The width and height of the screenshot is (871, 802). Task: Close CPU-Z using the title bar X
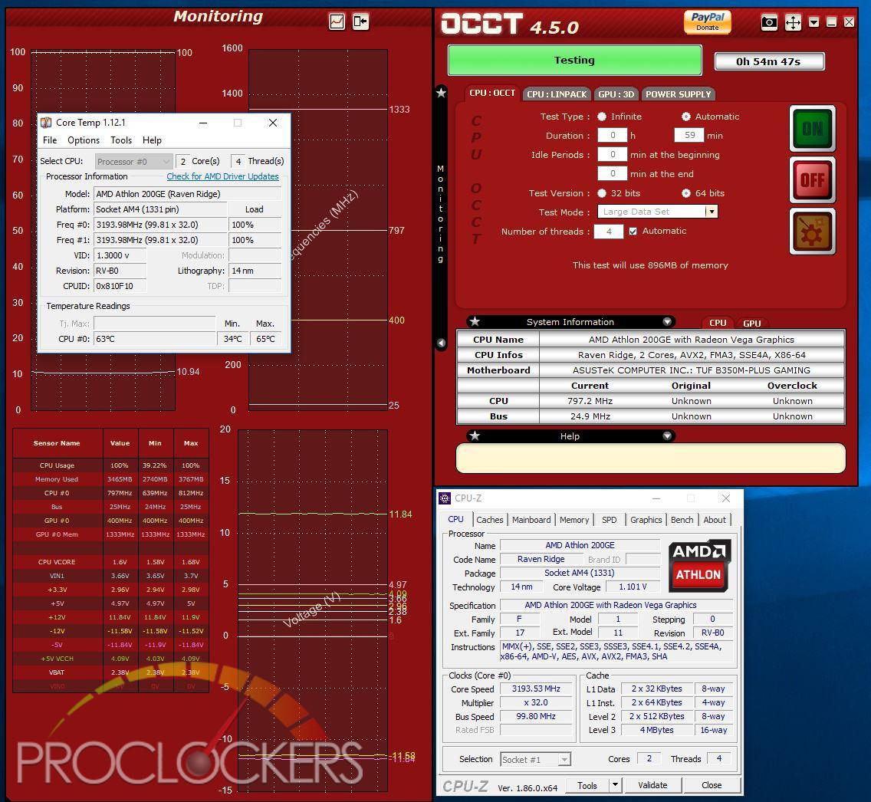coord(725,498)
